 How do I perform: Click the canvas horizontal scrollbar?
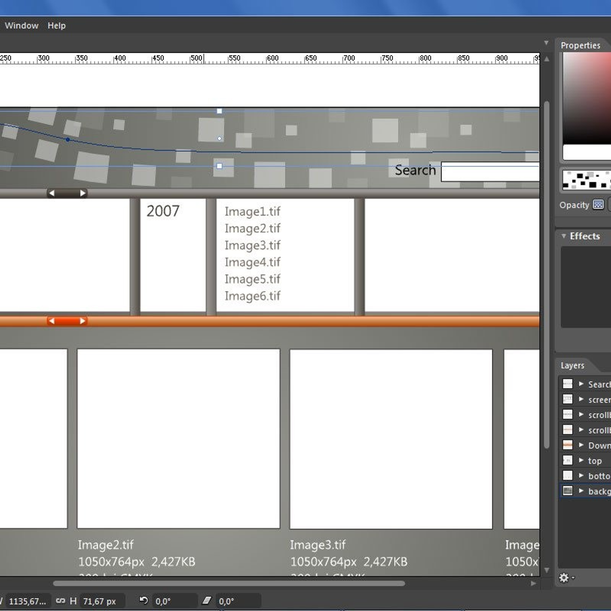[x=229, y=584]
